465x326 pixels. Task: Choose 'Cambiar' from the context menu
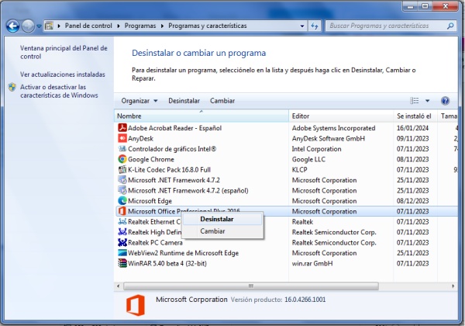tap(222, 231)
